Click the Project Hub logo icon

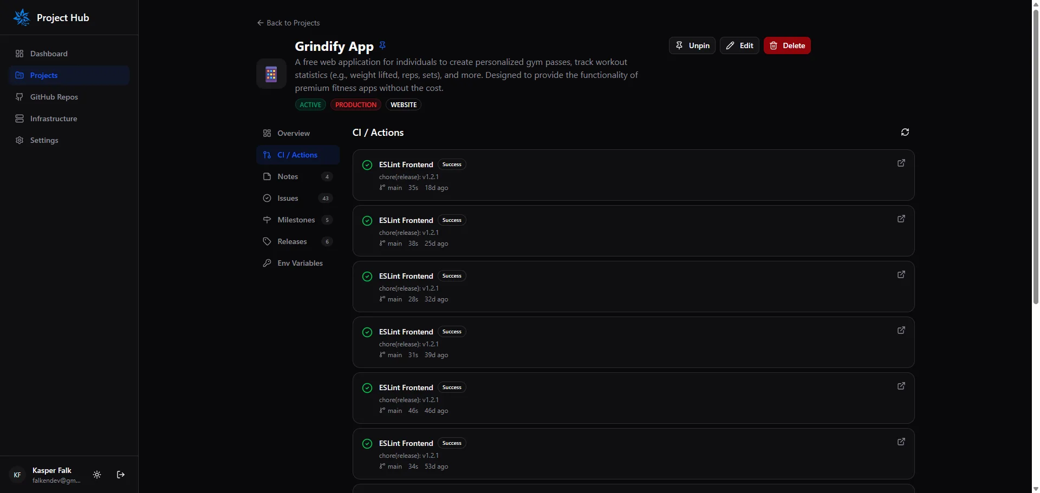click(22, 17)
